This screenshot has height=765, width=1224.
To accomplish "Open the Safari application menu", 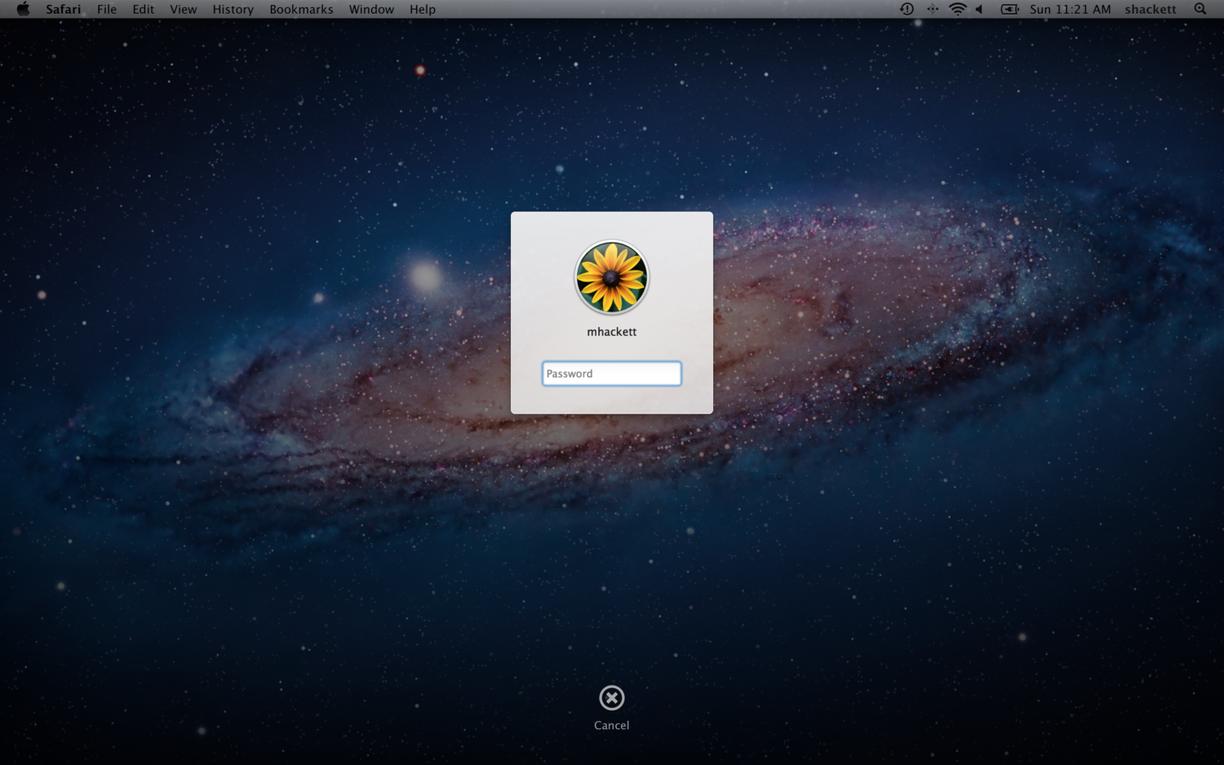I will click(63, 9).
